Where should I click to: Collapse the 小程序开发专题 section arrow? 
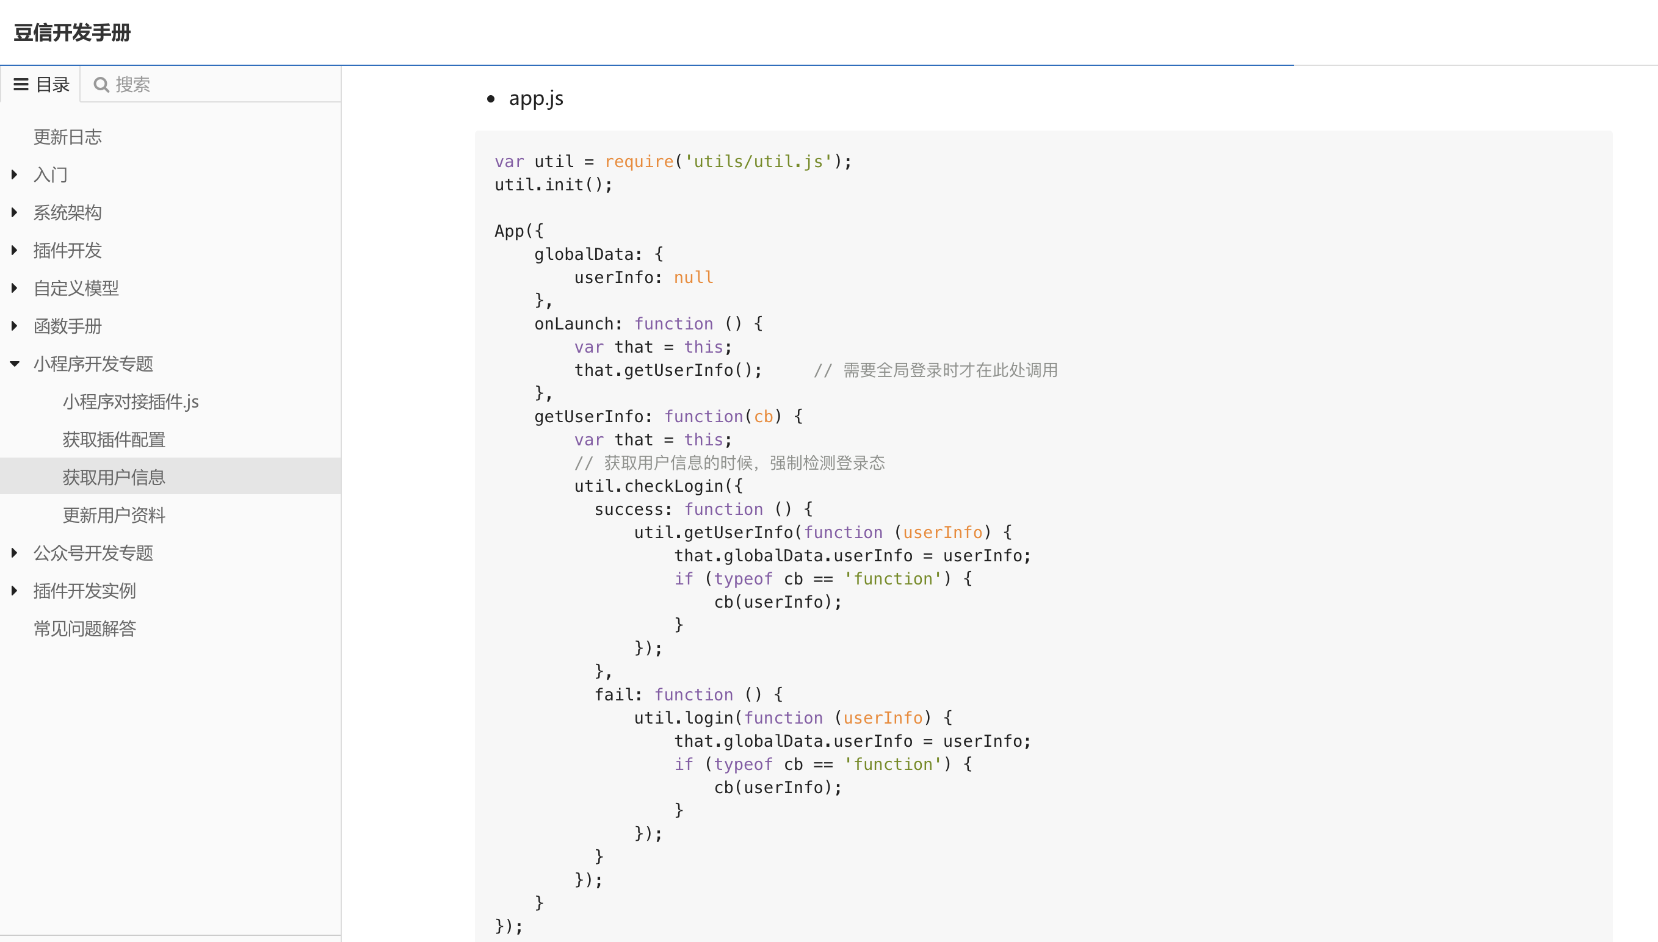(x=14, y=364)
